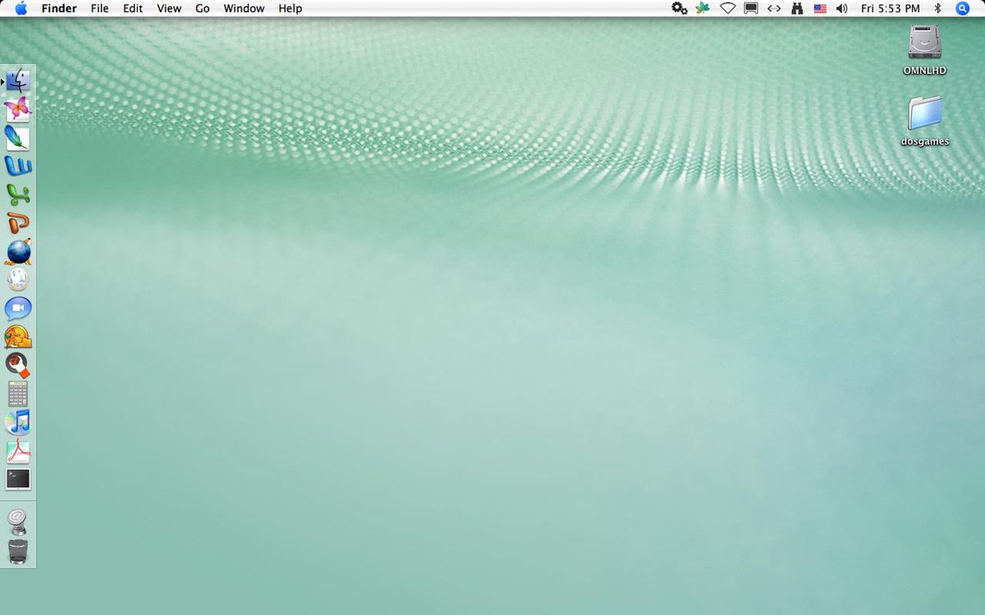The image size is (985, 615).
Task: Open Terminal from the Dock
Action: click(18, 478)
